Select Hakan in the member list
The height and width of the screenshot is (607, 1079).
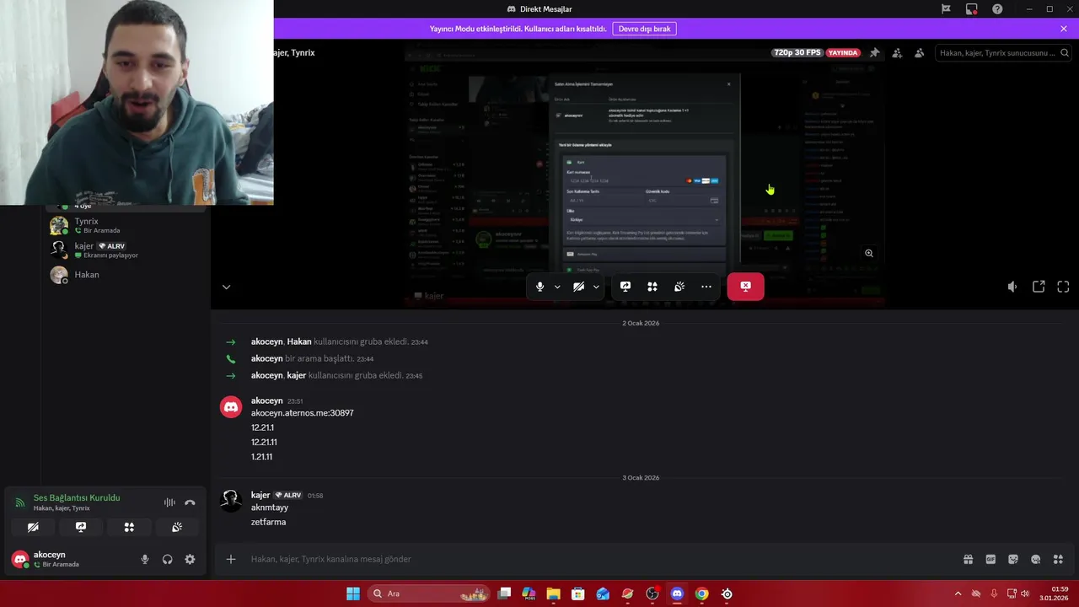click(125, 275)
